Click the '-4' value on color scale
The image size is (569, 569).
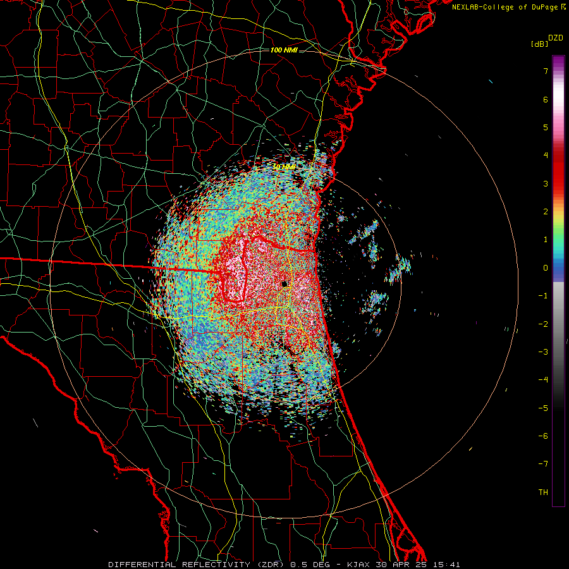(x=543, y=380)
